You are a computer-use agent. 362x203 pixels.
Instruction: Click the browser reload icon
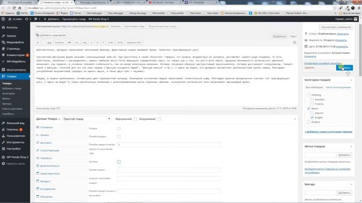14,8
